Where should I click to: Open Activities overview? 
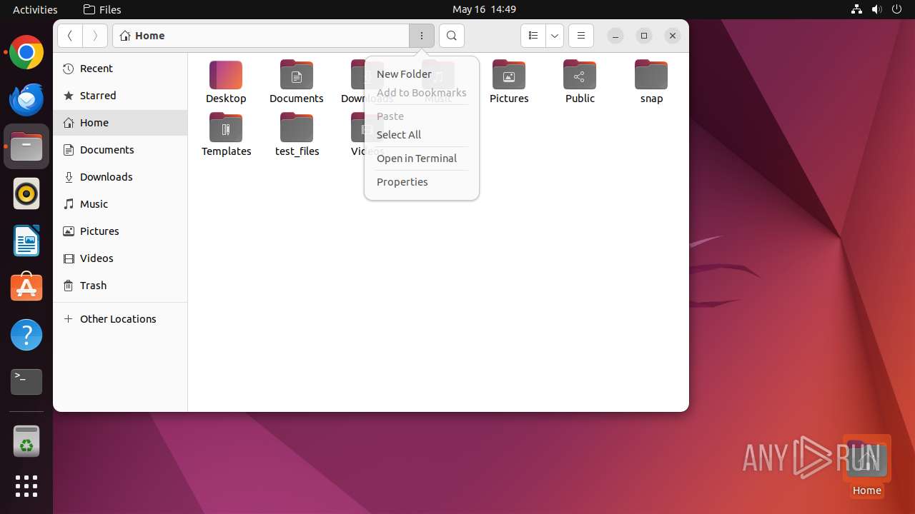point(35,9)
